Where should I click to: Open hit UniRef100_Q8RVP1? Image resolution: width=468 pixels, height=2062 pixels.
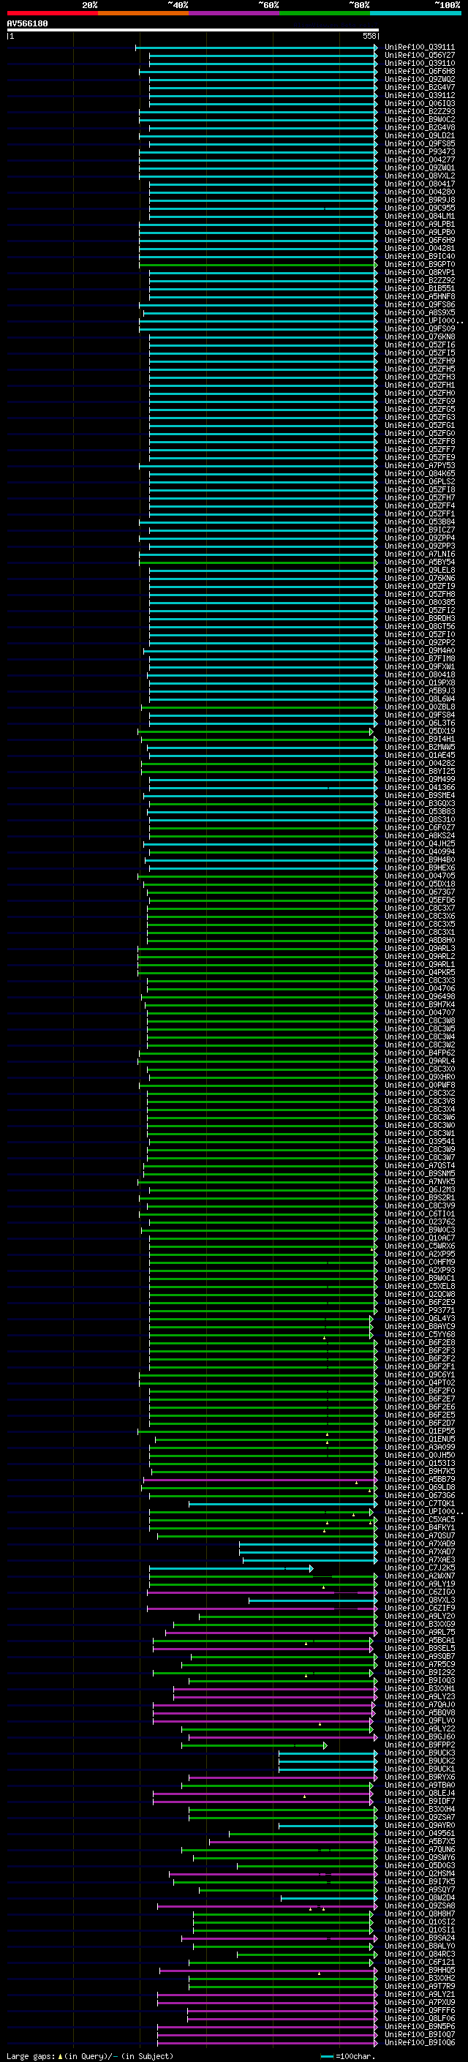tap(419, 272)
